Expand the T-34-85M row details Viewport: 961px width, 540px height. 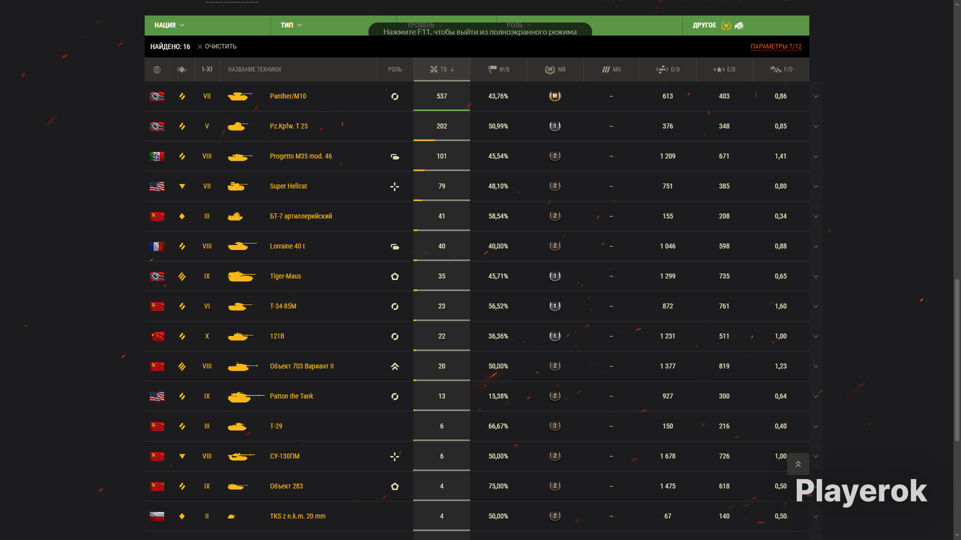(816, 306)
